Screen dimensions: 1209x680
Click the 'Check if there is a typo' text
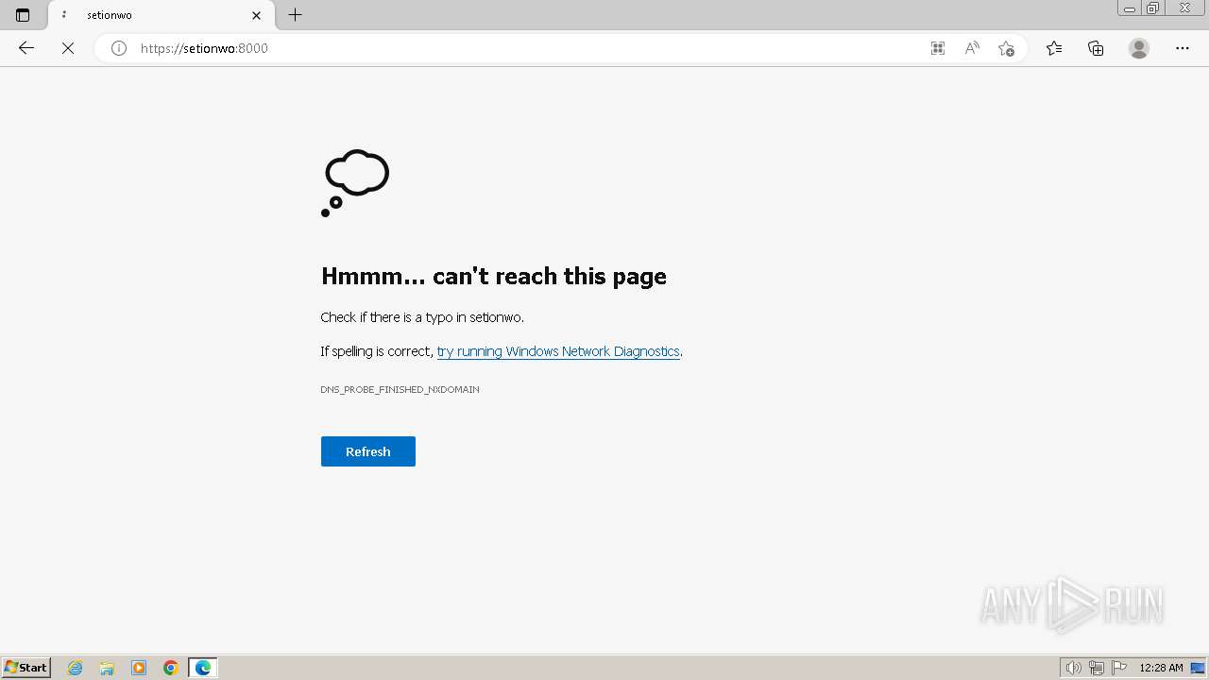point(422,317)
